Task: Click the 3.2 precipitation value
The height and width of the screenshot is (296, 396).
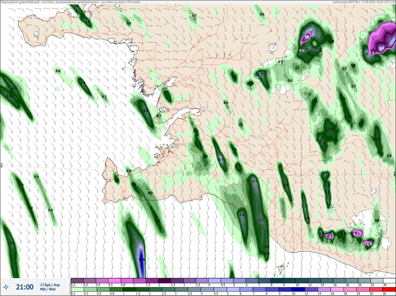Action: (x=329, y=203)
